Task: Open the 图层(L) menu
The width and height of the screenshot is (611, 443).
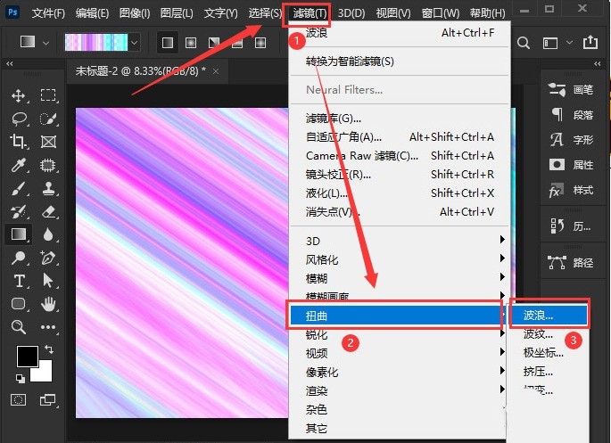Action: click(177, 13)
